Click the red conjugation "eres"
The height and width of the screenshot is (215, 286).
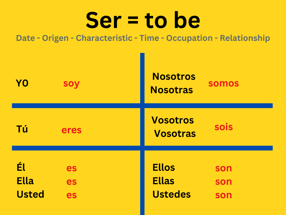(71, 130)
